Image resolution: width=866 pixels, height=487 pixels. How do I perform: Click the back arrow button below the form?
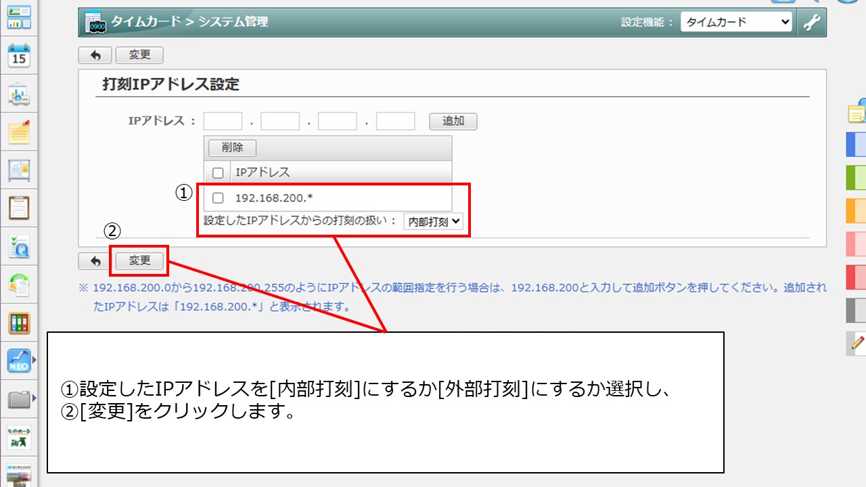pyautogui.click(x=95, y=261)
